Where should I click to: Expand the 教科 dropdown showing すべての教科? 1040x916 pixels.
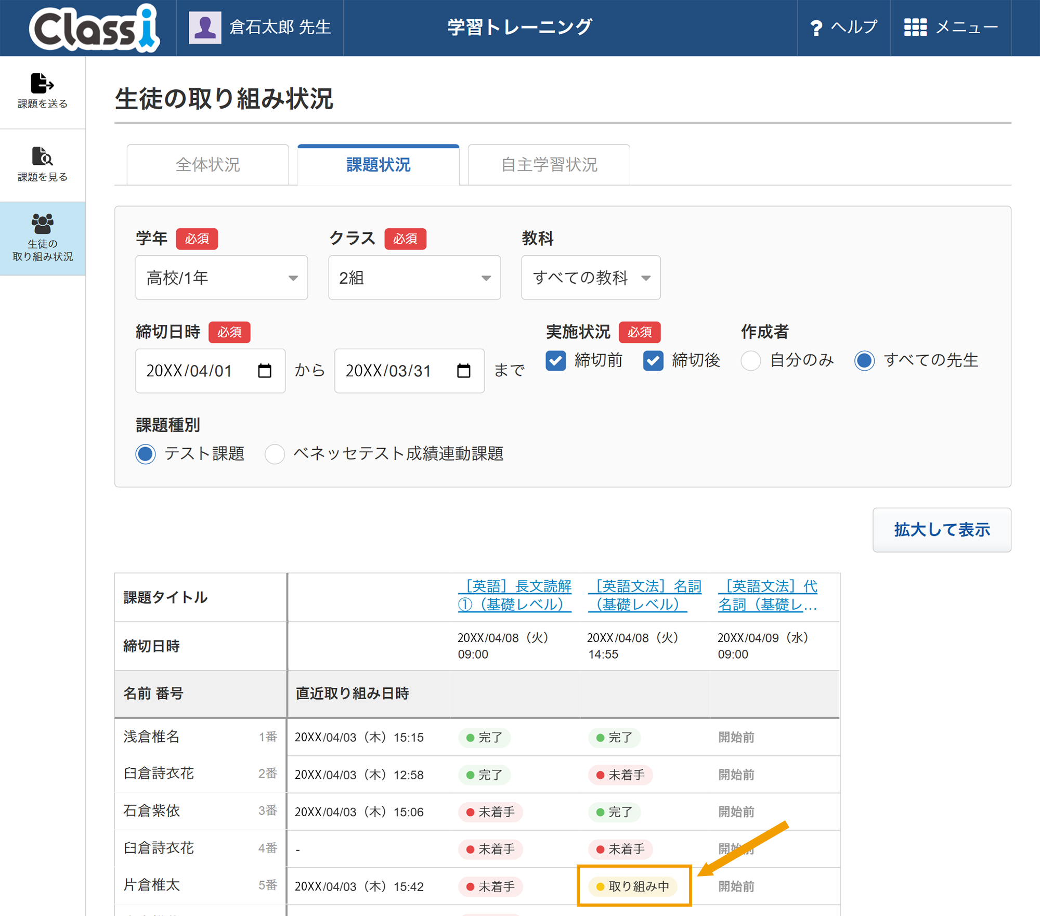point(591,278)
